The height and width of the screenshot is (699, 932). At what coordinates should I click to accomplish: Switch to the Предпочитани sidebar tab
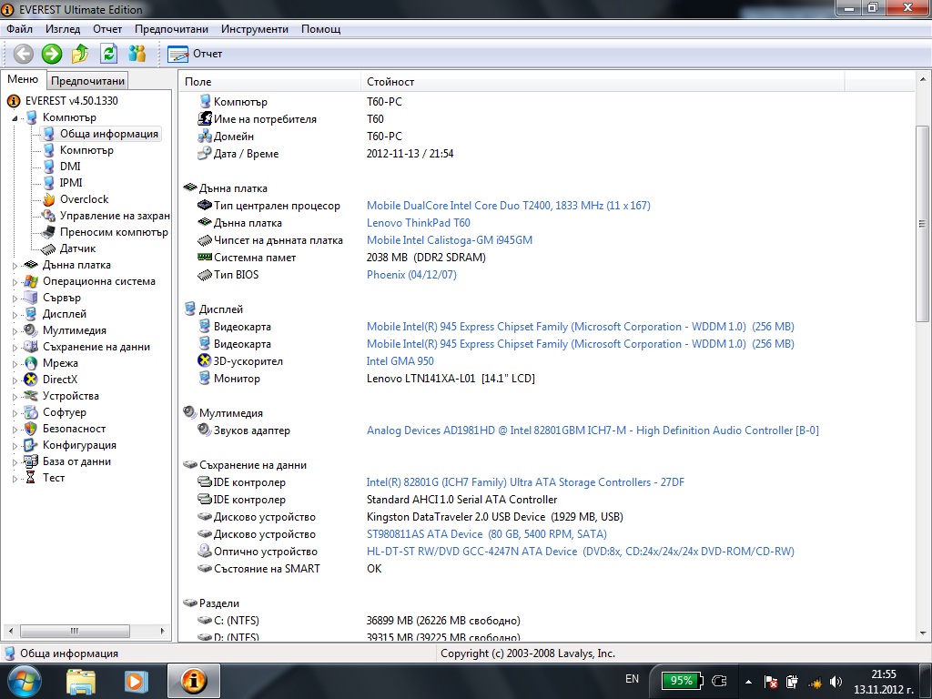(x=88, y=81)
